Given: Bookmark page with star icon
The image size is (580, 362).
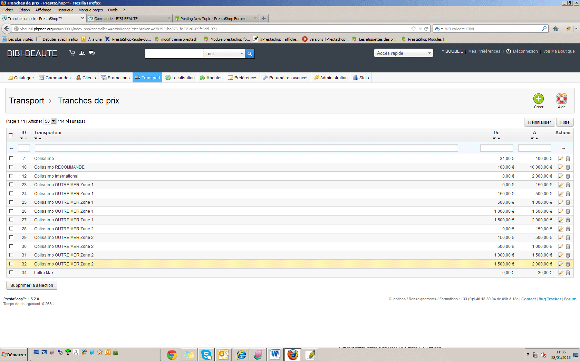Looking at the screenshot, I should coord(414,29).
